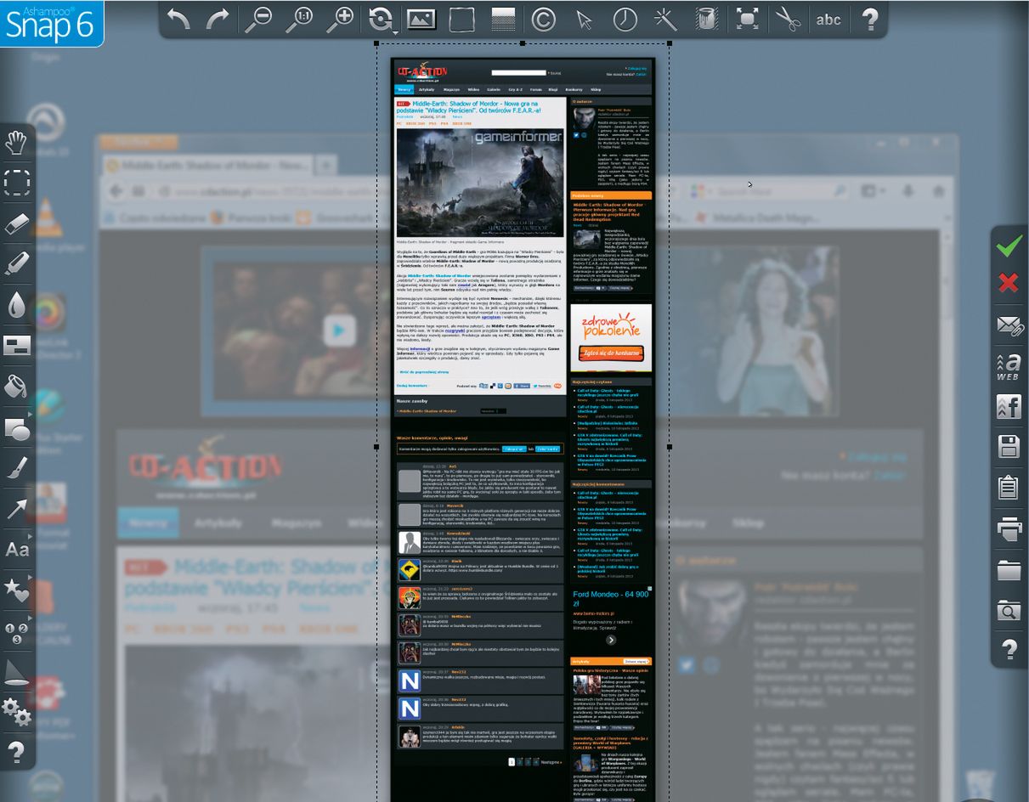
Task: Confirm with the green check mark
Action: (x=1009, y=246)
